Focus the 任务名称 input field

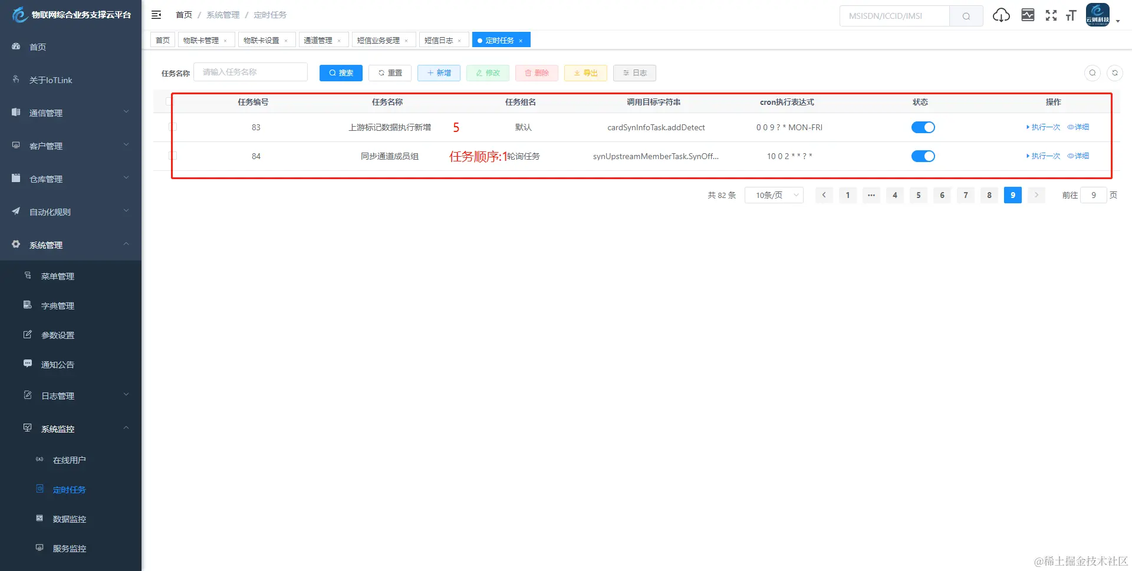click(x=251, y=72)
